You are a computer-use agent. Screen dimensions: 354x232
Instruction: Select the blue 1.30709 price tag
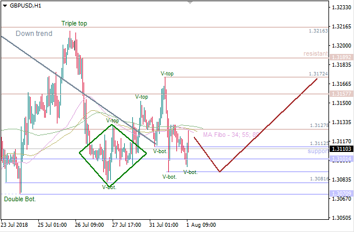click(339, 193)
